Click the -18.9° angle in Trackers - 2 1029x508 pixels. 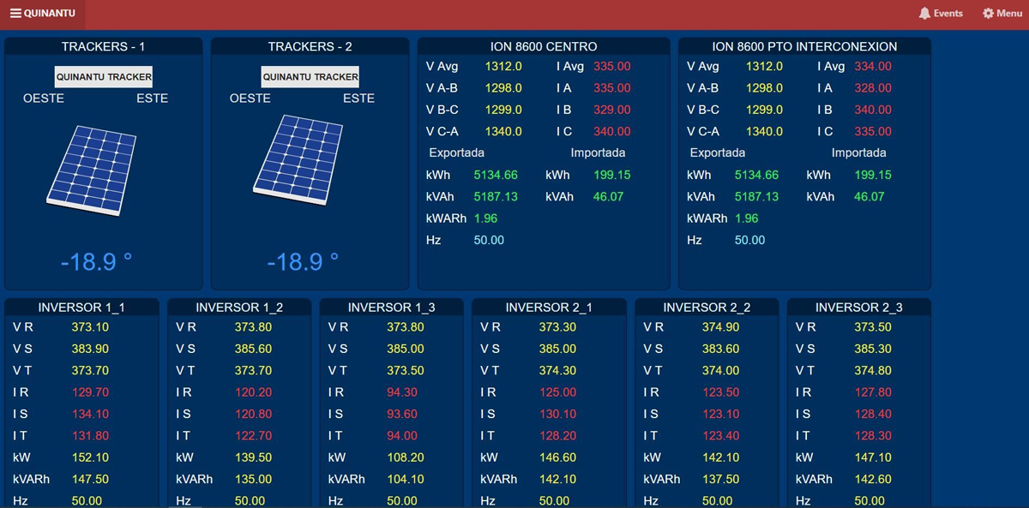pos(303,261)
